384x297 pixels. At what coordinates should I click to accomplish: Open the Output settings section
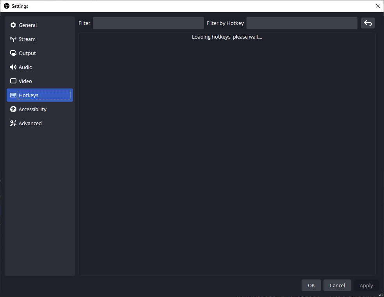tap(40, 53)
